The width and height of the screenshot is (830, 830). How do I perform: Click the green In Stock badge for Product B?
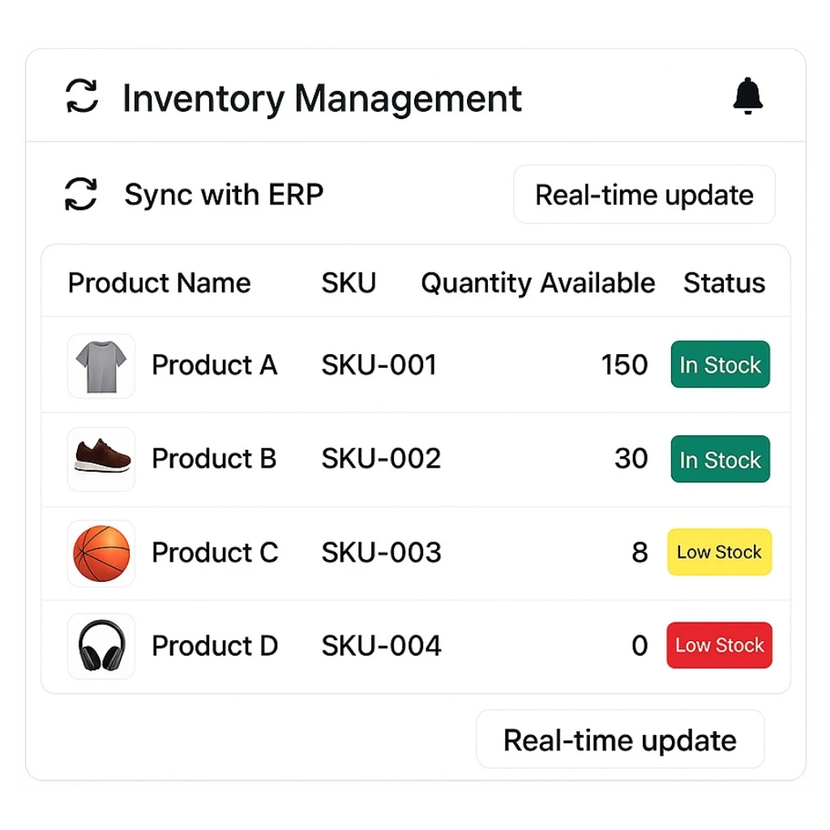[720, 460]
